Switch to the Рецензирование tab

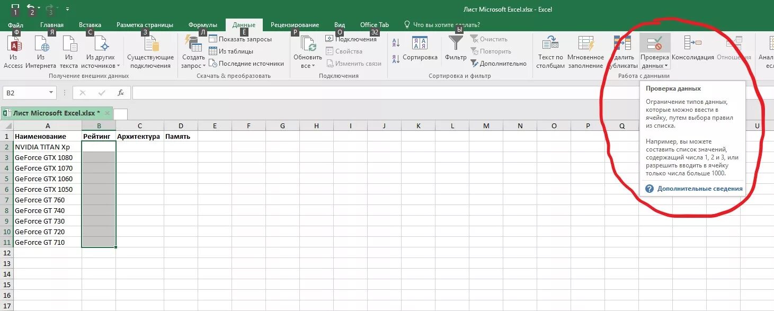pyautogui.click(x=295, y=25)
